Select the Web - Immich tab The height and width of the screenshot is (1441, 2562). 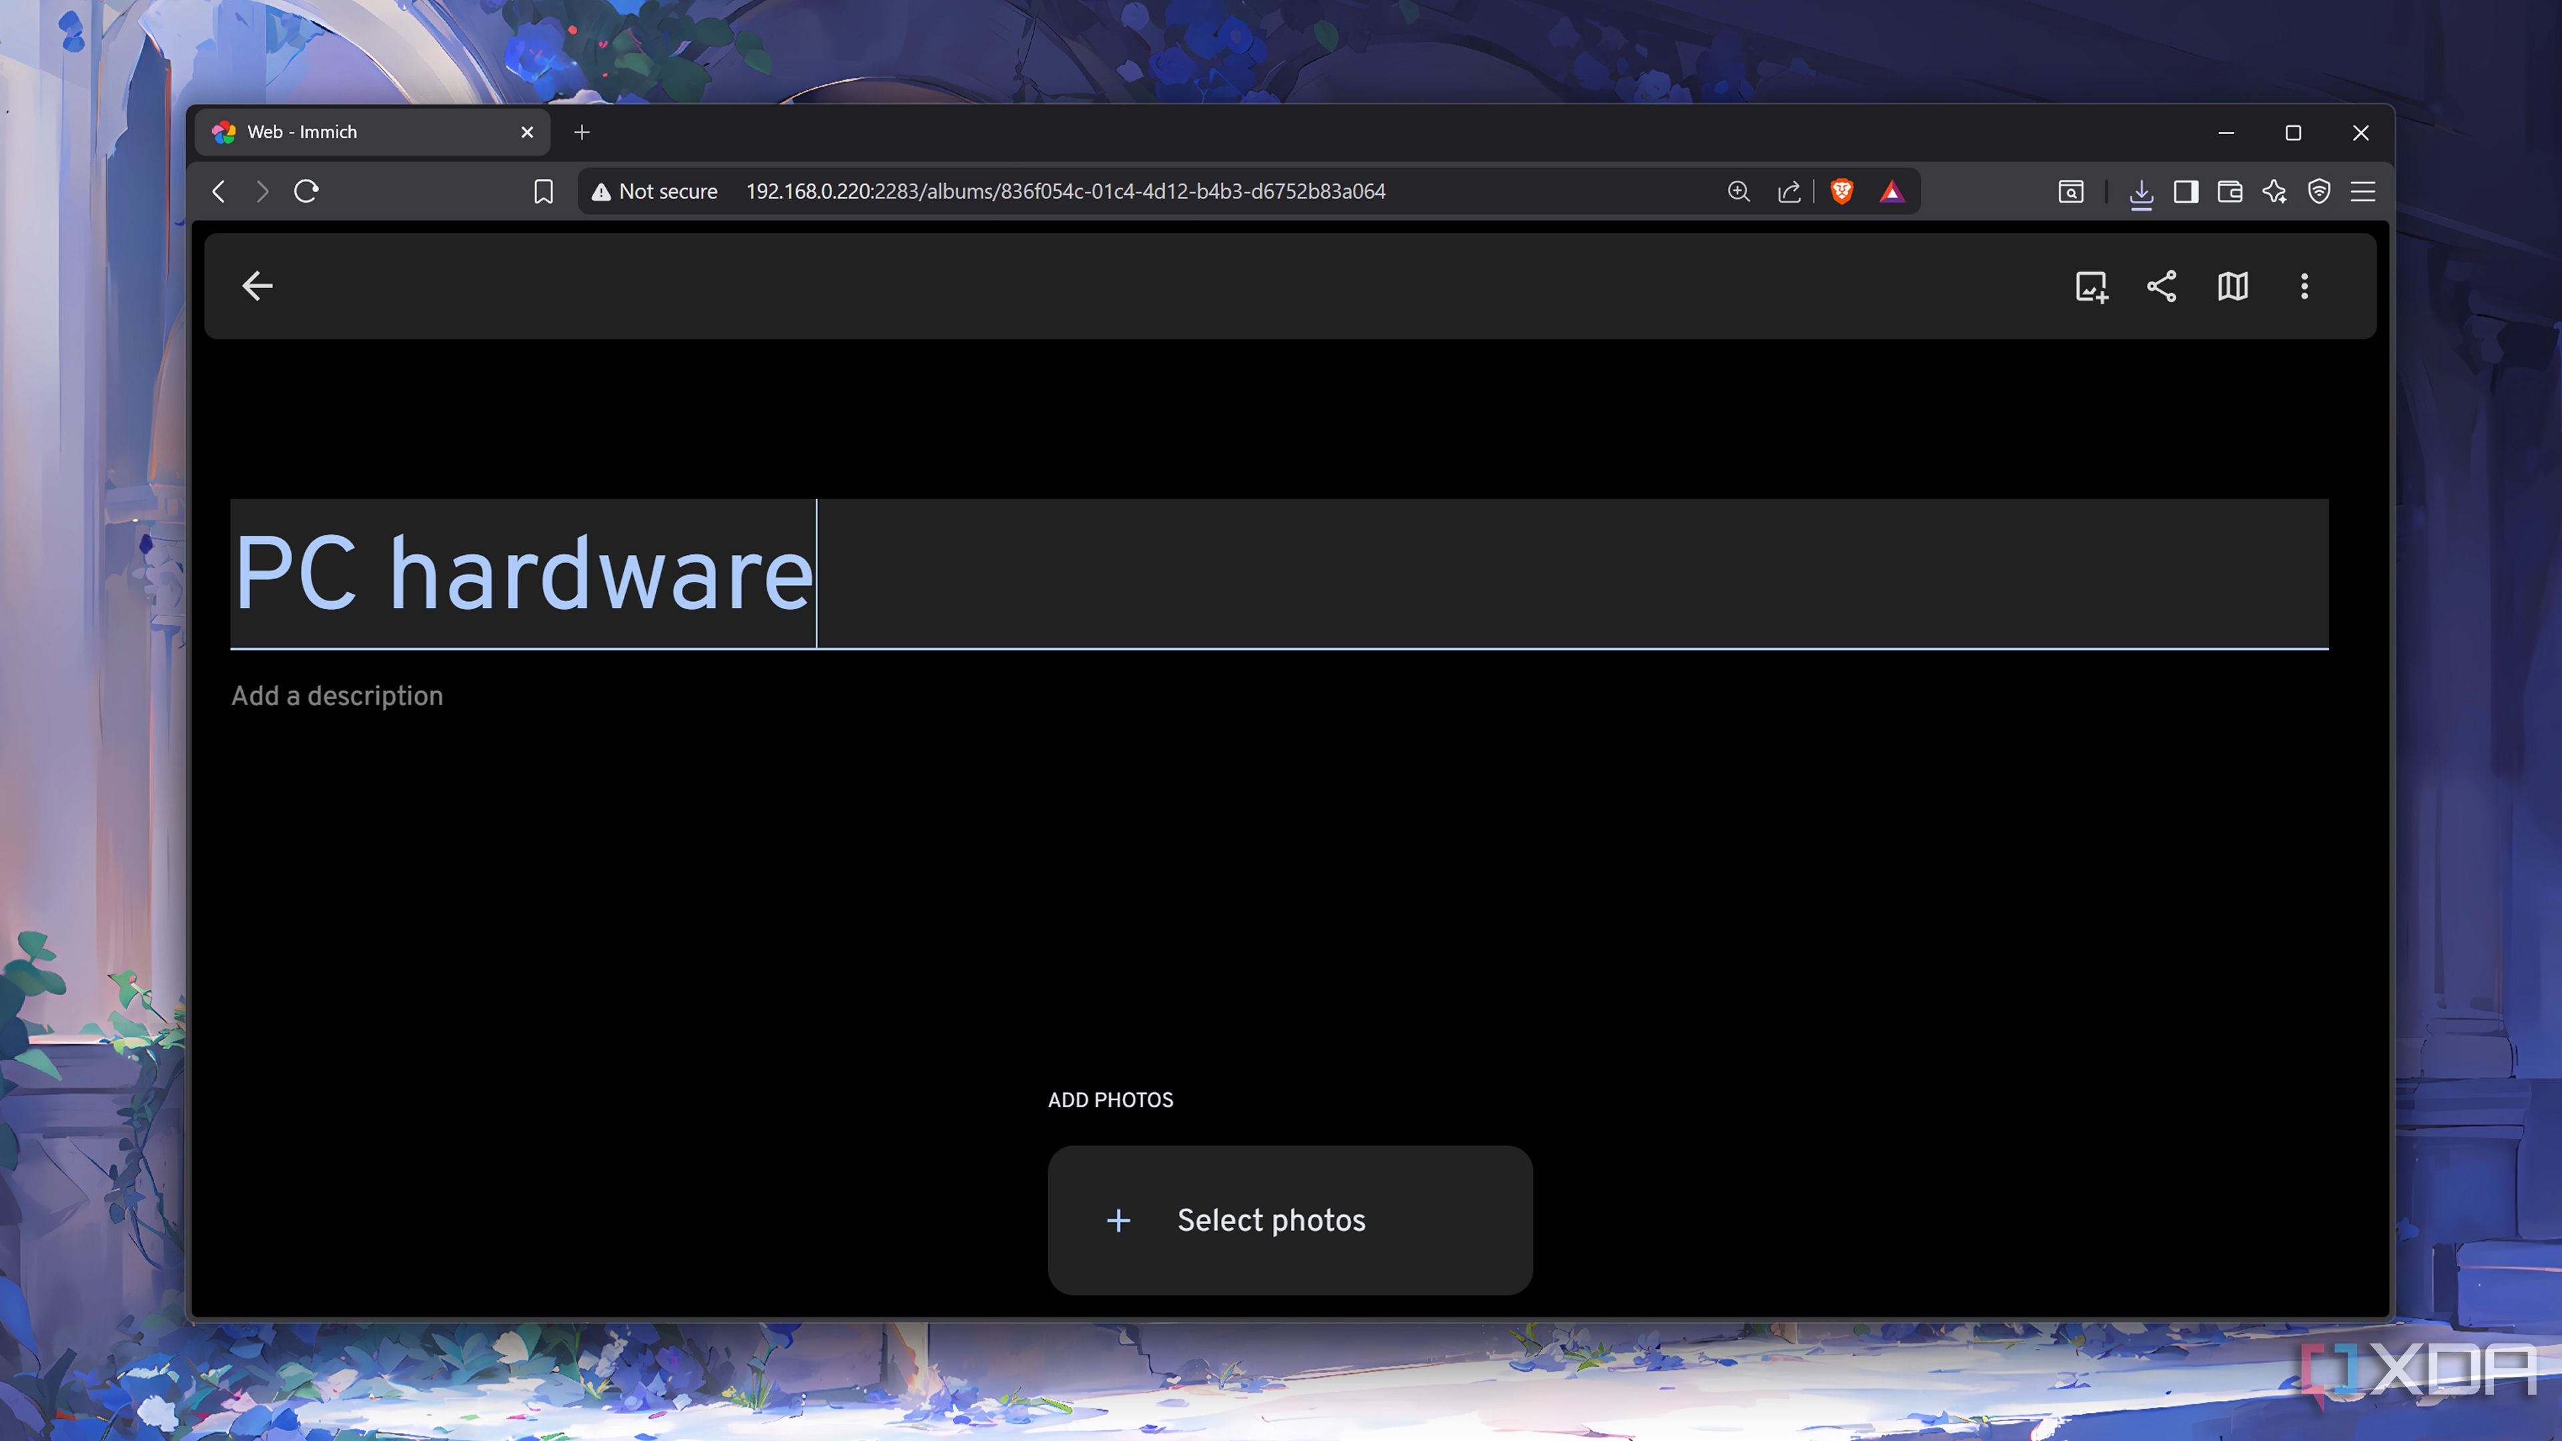(x=372, y=132)
